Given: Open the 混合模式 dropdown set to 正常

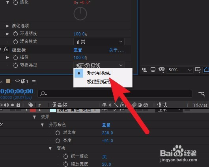Looking at the screenshot, I should click(x=99, y=42).
